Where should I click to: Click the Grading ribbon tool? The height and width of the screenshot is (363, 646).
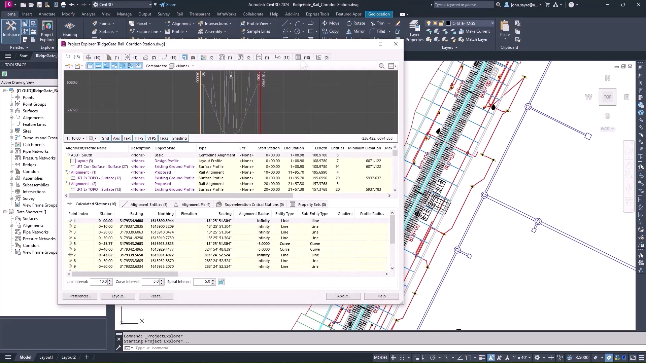(70, 30)
